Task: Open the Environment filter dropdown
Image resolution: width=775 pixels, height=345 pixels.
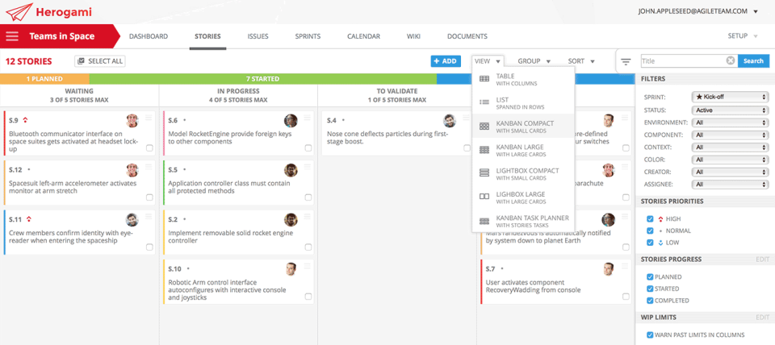Action: point(730,123)
